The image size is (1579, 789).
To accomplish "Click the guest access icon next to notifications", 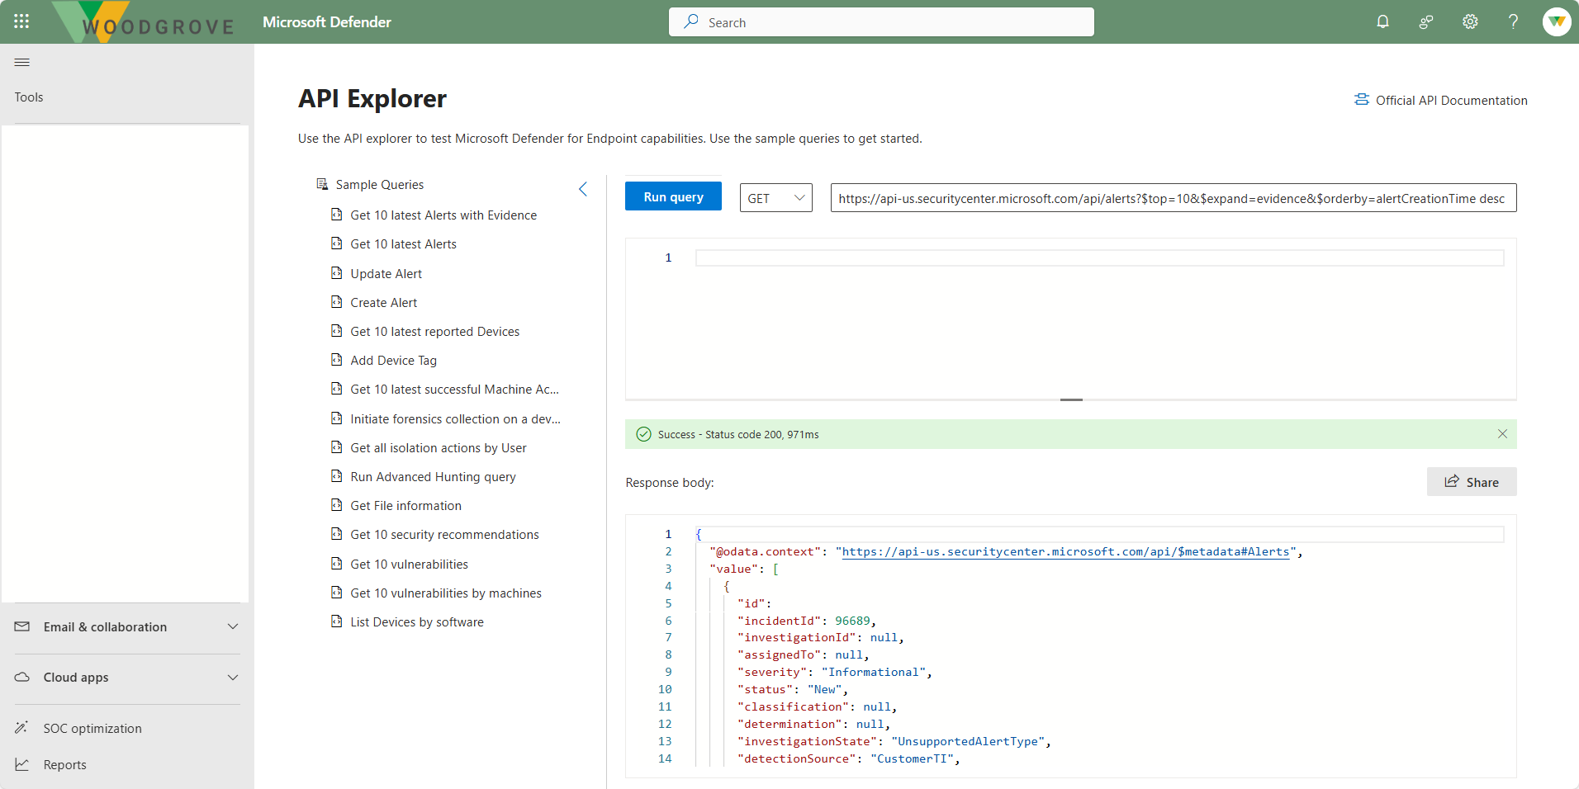I will click(x=1426, y=21).
